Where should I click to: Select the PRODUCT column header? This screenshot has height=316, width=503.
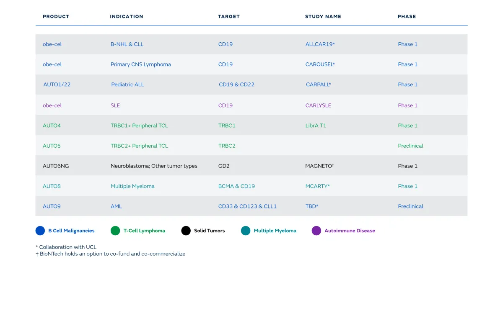(56, 17)
